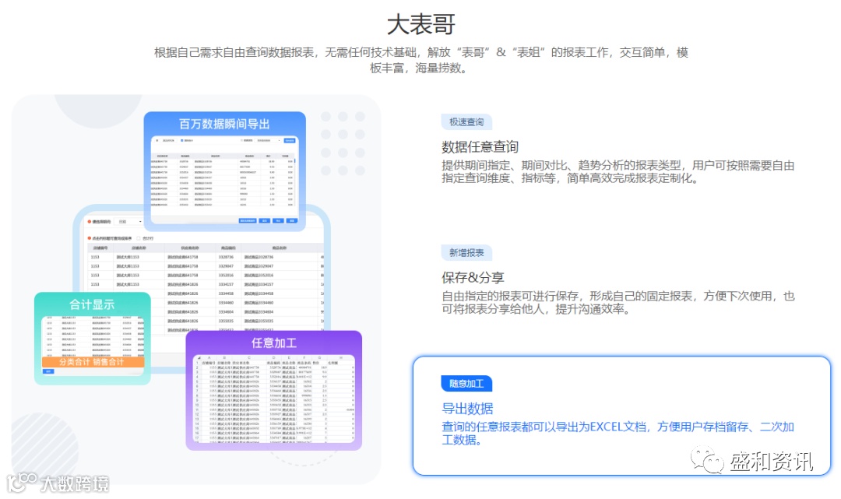This screenshot has height=499, width=841.
Task: Open the 数据任意查询 heading
Action: pyautogui.click(x=480, y=146)
